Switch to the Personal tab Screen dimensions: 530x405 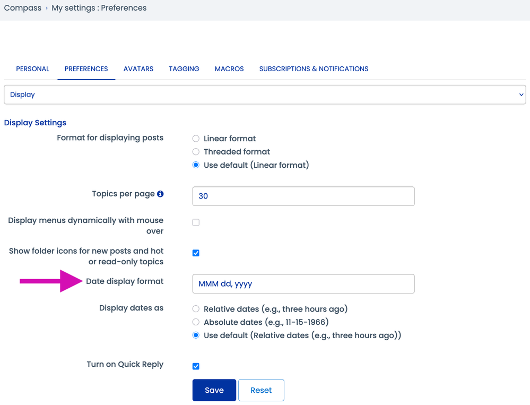[x=32, y=69]
